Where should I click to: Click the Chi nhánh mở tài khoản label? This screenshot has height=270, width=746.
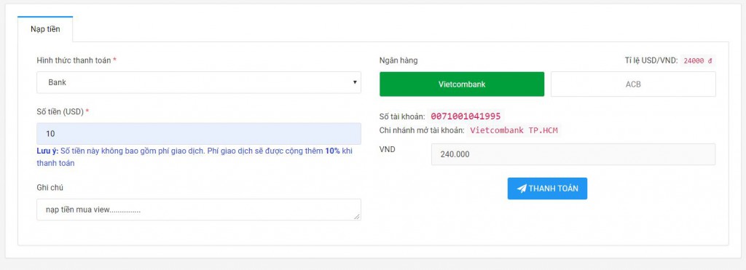pyautogui.click(x=422, y=130)
